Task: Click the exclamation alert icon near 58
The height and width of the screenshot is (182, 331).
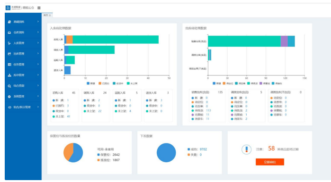Action: 246,149
